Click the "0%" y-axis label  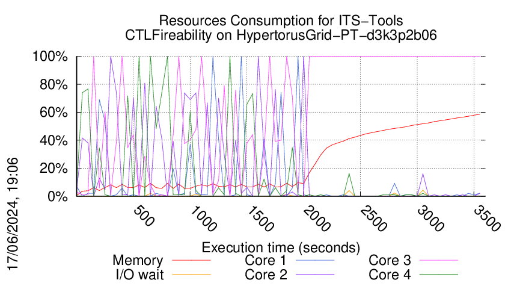[x=58, y=196]
